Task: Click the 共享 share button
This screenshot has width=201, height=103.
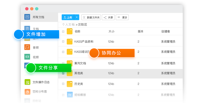Action: (108, 17)
